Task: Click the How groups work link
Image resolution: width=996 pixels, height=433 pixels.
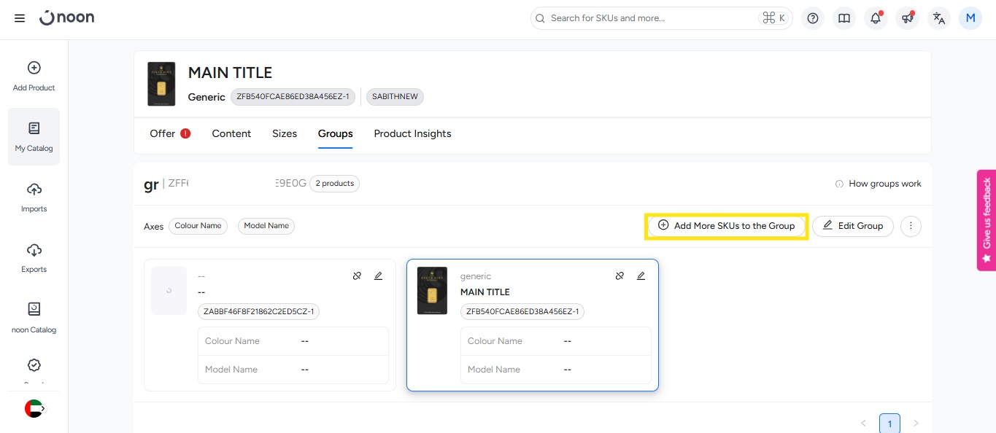Action: pyautogui.click(x=878, y=184)
